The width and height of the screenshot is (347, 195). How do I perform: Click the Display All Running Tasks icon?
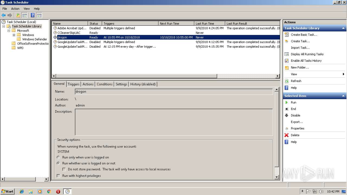tap(287, 54)
